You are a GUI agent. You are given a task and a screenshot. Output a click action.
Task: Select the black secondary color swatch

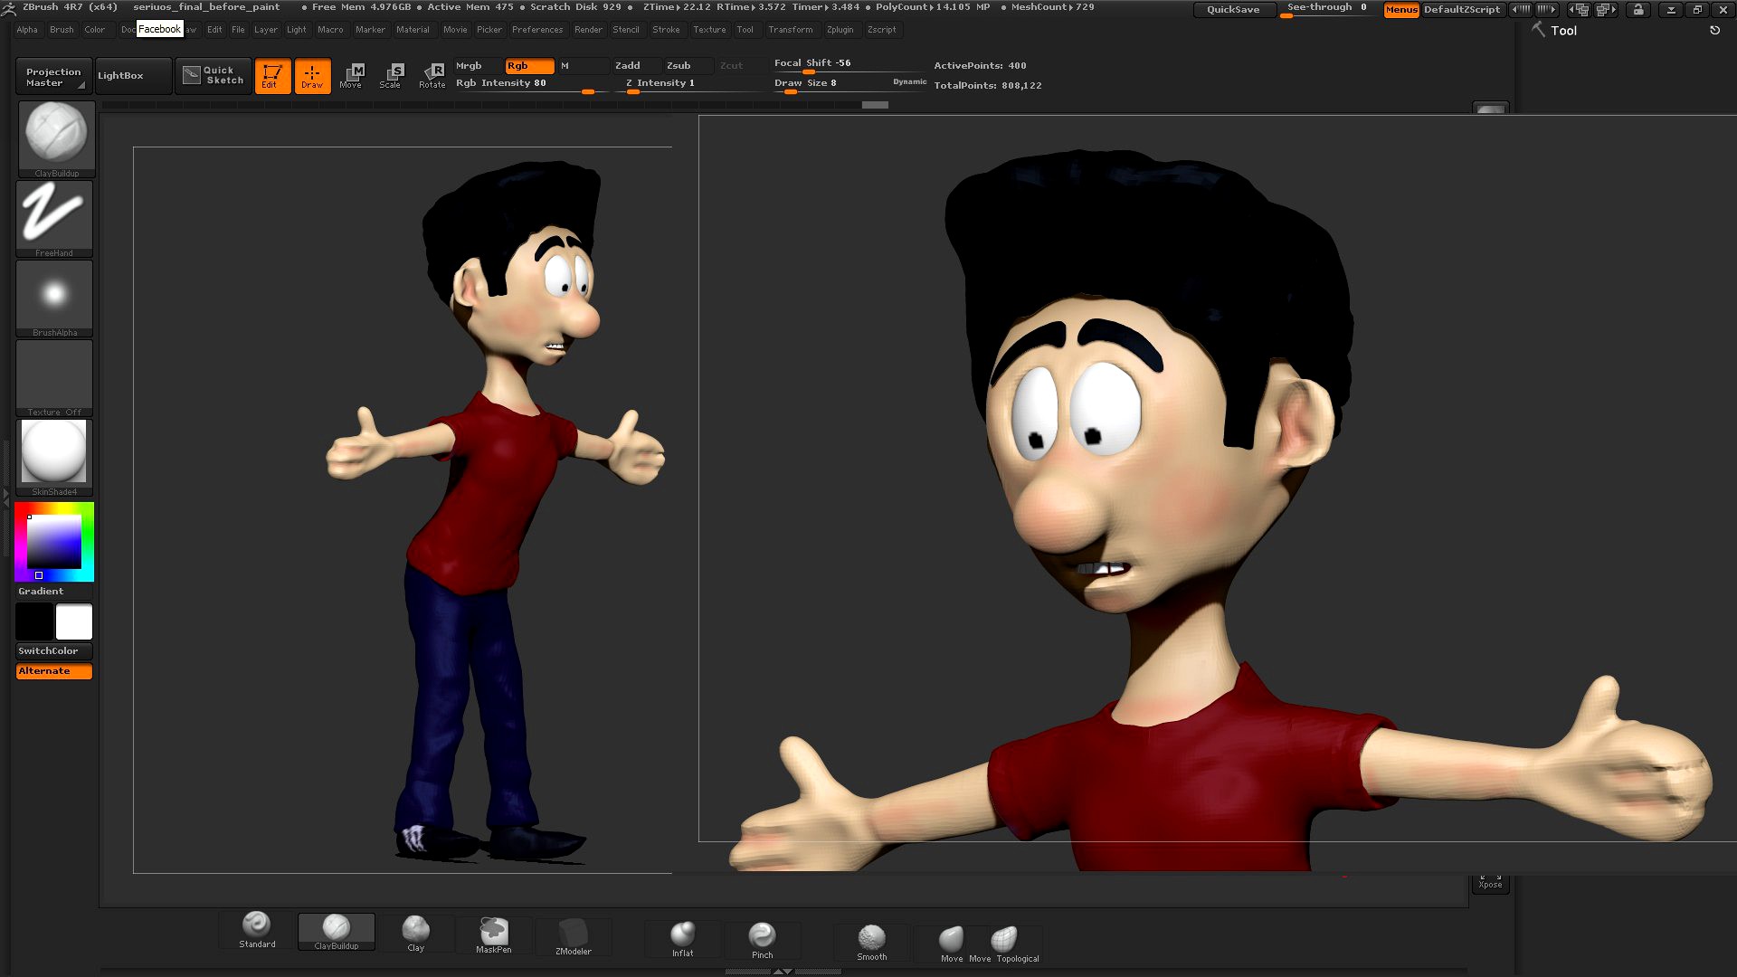(34, 622)
